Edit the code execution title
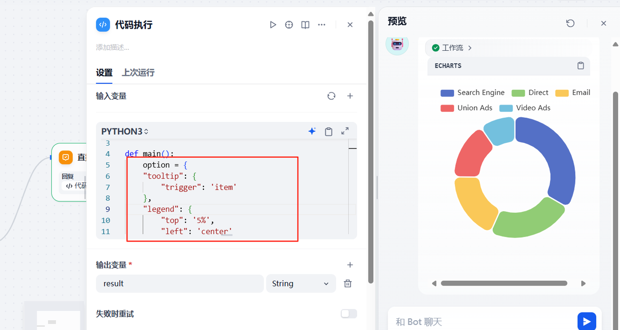Screen dimensions: 620x330 pos(134,25)
